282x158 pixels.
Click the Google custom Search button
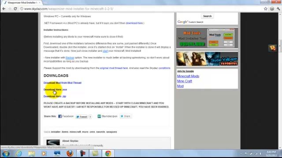207,16
